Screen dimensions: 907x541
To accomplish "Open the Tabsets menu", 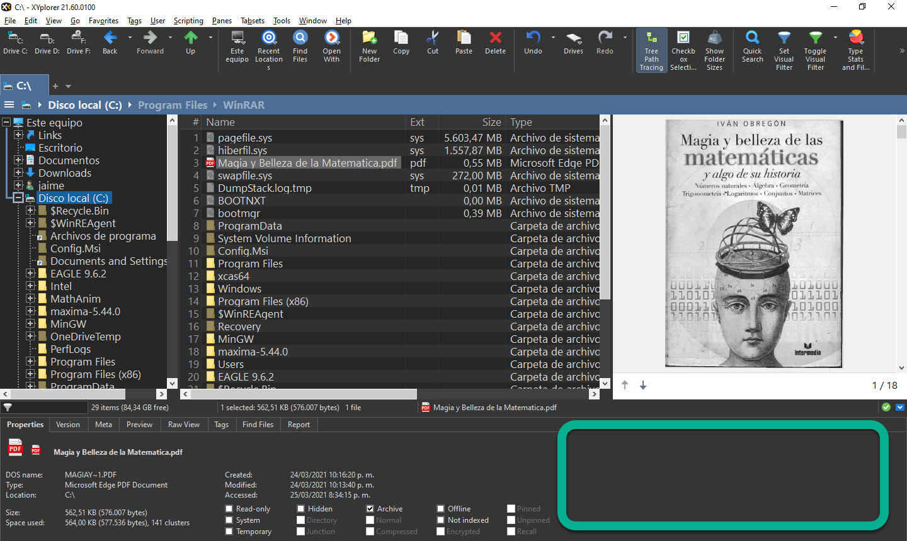I will pos(253,21).
